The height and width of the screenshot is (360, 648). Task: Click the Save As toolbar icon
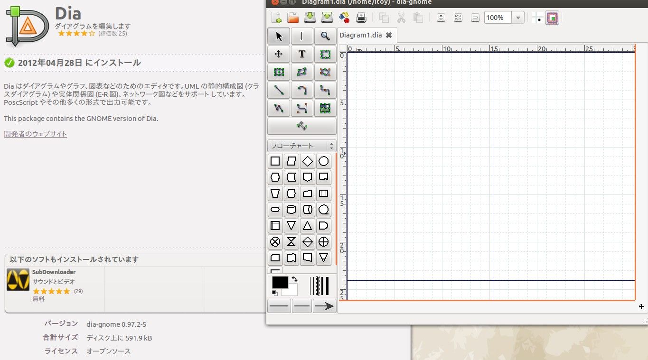tap(327, 18)
